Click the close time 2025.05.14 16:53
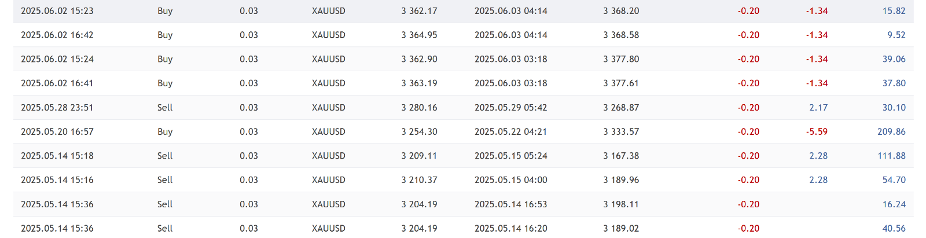 (510, 204)
